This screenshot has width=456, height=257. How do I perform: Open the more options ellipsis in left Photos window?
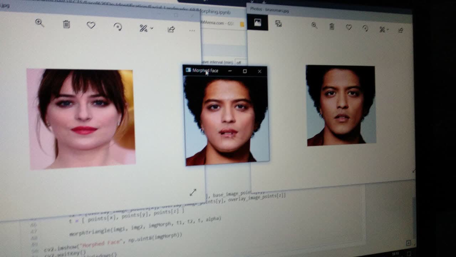pos(192,31)
